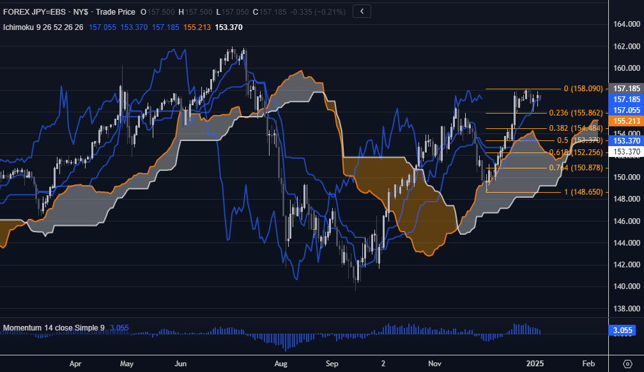Click the Nov label on time axis

(435, 364)
